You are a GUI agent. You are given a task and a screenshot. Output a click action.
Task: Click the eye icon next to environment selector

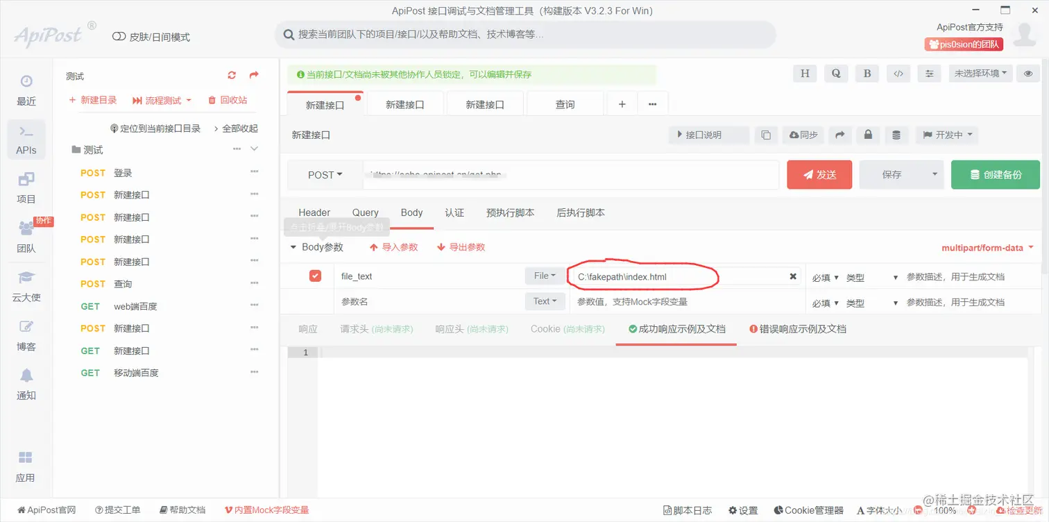coord(1028,74)
